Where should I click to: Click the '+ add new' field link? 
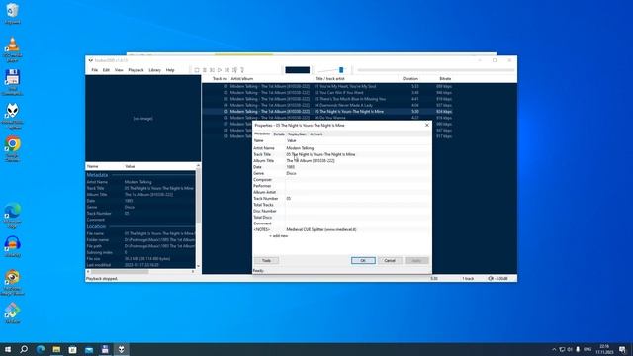click(279, 236)
